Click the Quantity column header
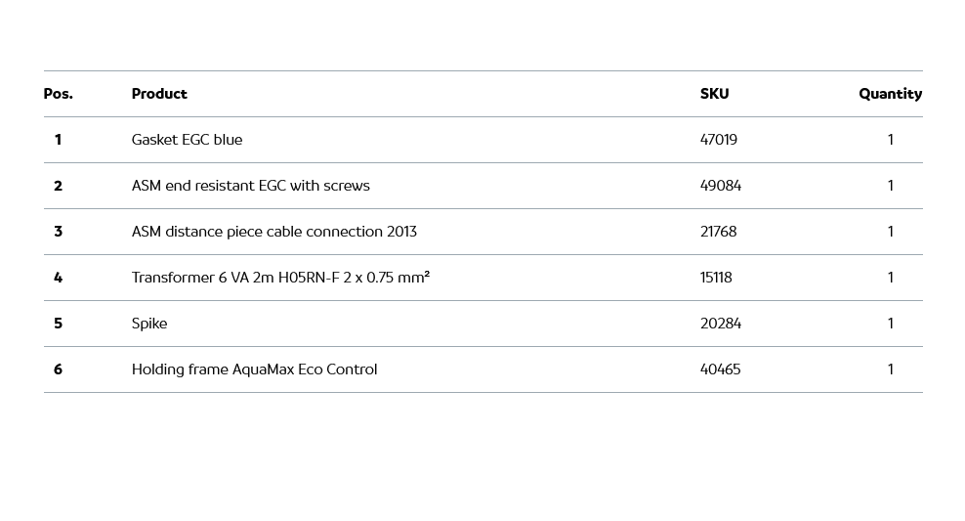Image resolution: width=965 pixels, height=521 pixels. point(890,94)
